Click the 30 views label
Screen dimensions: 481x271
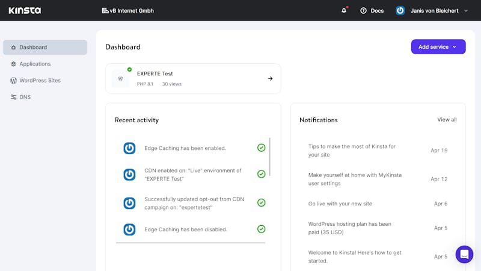point(172,84)
